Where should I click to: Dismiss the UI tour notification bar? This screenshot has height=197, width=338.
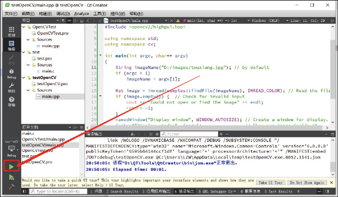click(x=332, y=182)
